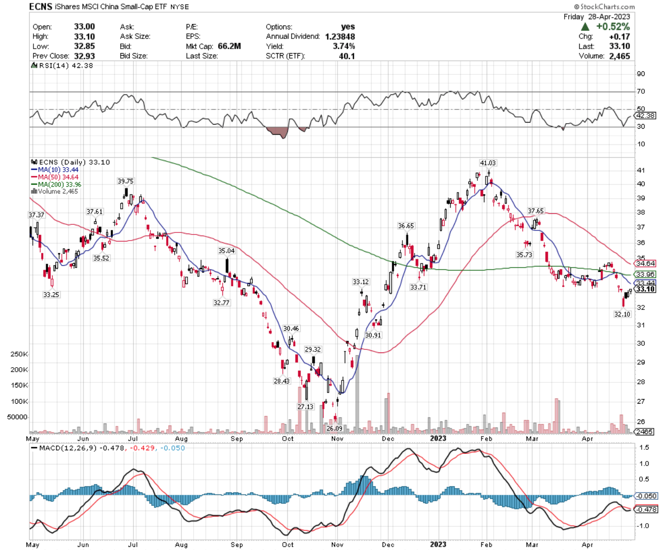Click the 34.64 red MA axis tag
The height and width of the screenshot is (550, 668).
pyautogui.click(x=645, y=263)
